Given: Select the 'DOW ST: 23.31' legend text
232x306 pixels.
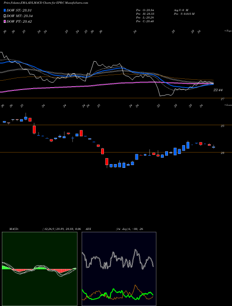Looking at the screenshot, I should point(19,10).
